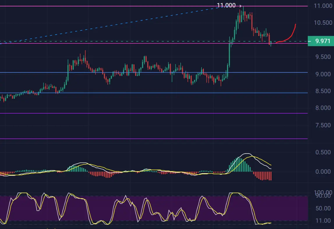Select the purple horizontal line just below the 8.000 level

(154, 113)
